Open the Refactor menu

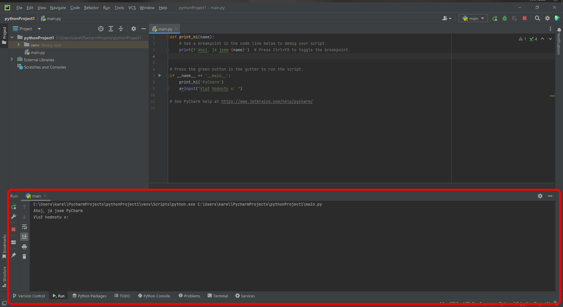(x=91, y=8)
